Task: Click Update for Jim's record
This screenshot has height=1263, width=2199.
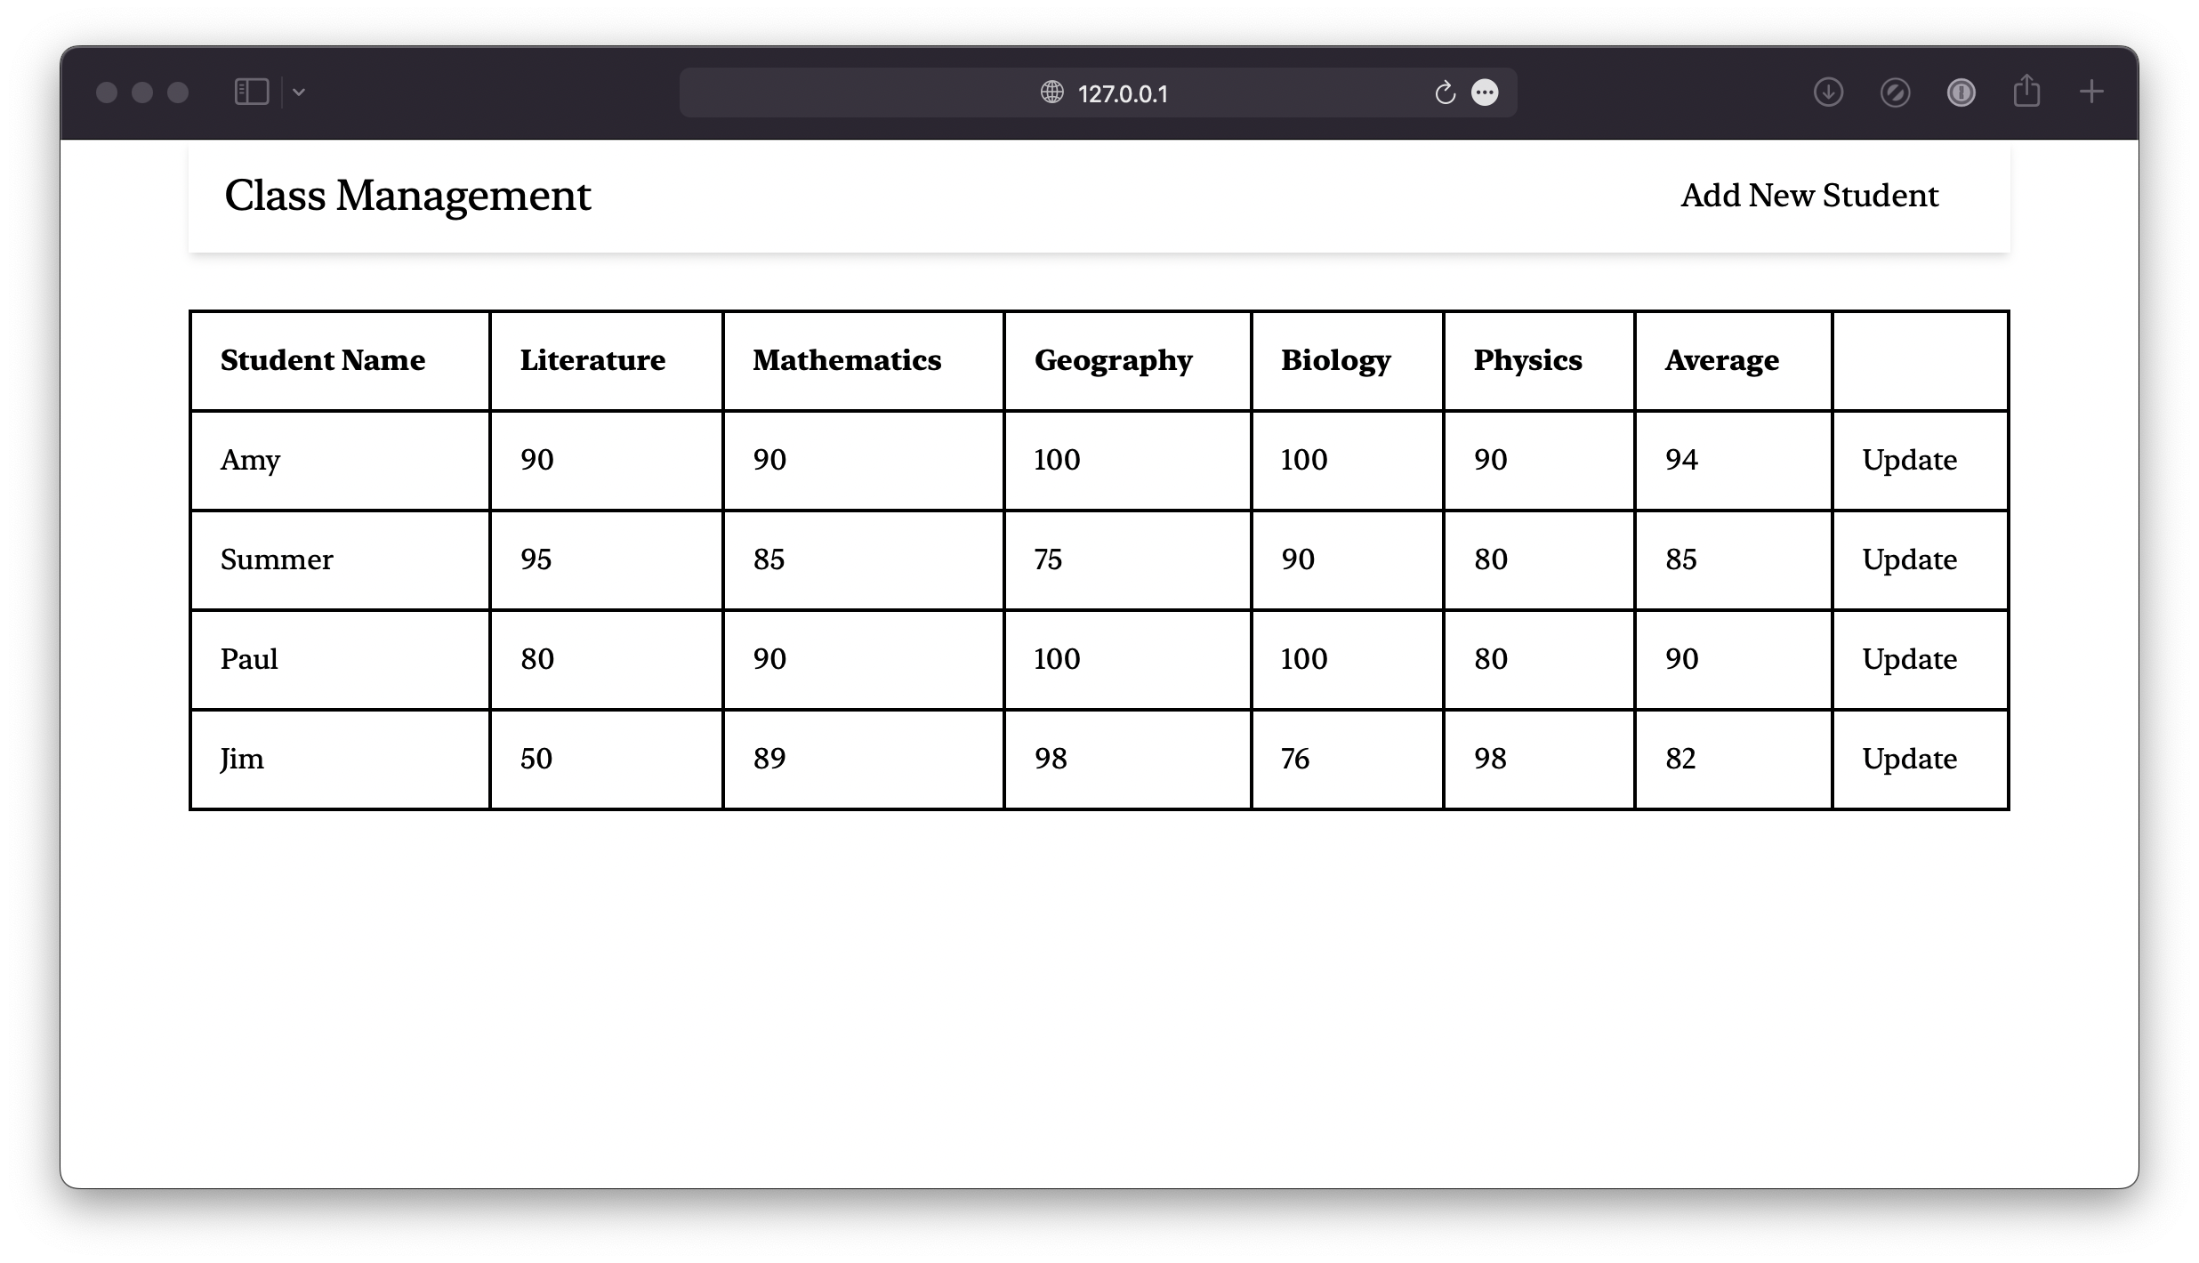Action: coord(1909,757)
